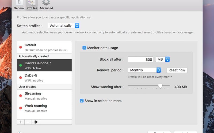Click the 'Traffic will be reset every month' text
The image size is (214, 133).
pyautogui.click(x=150, y=77)
